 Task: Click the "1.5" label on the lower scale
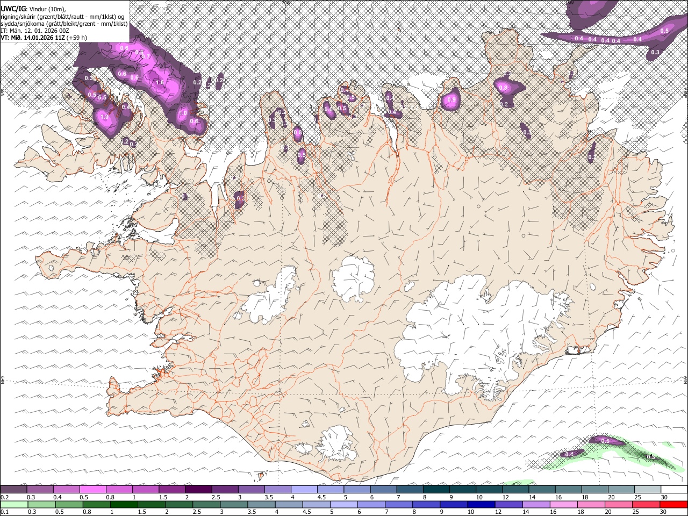[x=142, y=512]
